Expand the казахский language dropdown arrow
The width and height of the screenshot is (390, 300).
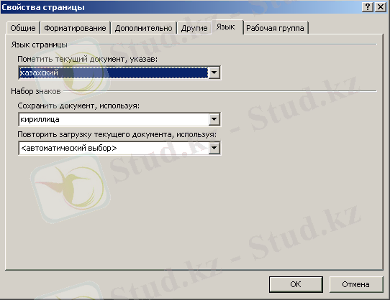click(x=214, y=72)
